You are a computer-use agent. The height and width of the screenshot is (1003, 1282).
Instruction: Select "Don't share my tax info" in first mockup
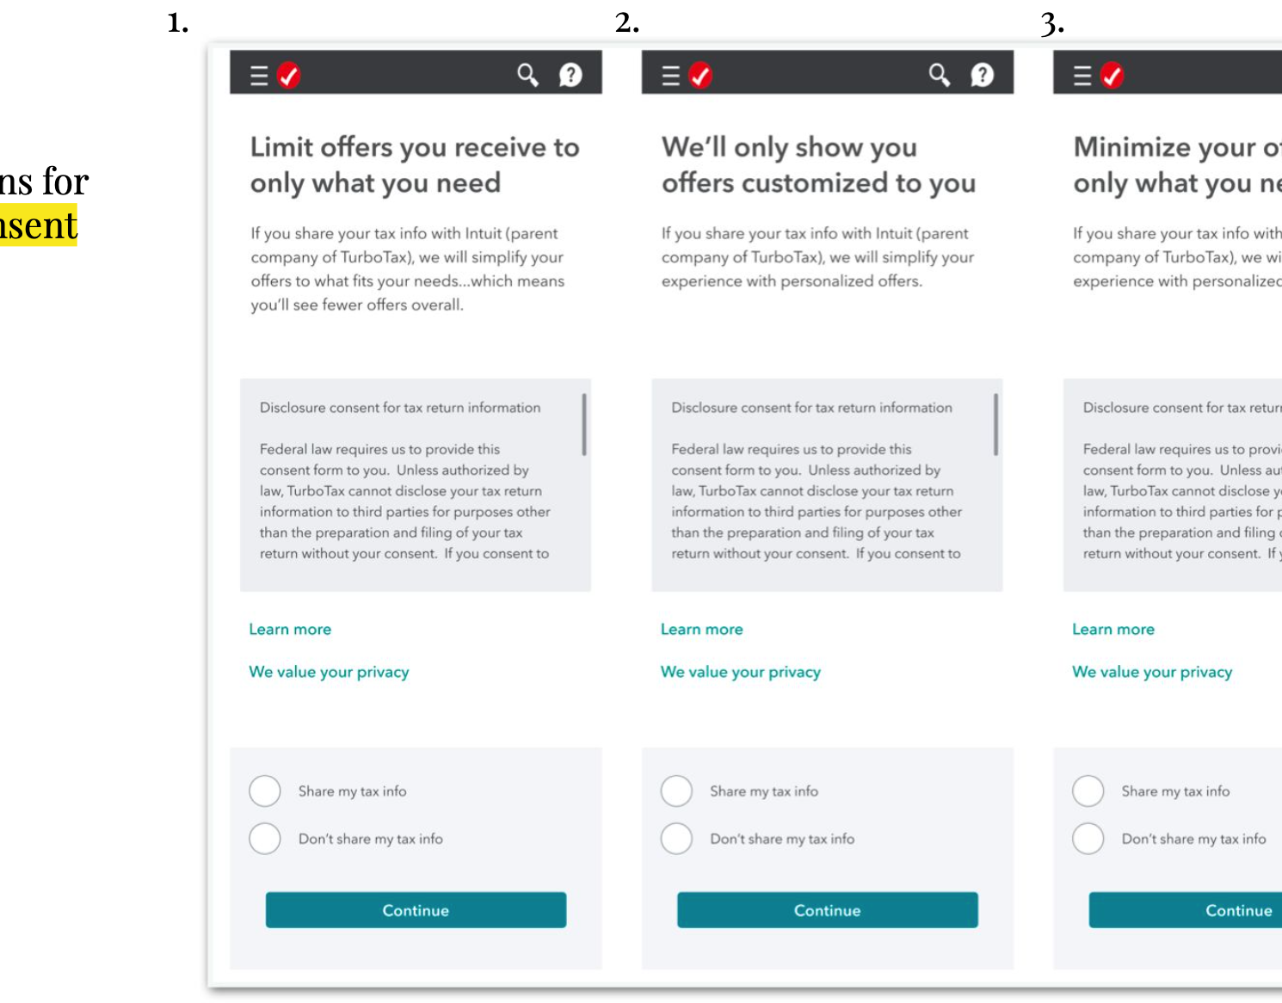pos(265,838)
